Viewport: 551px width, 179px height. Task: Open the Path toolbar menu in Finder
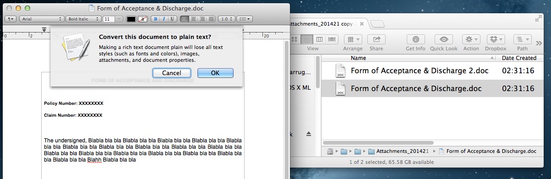pyautogui.click(x=522, y=39)
